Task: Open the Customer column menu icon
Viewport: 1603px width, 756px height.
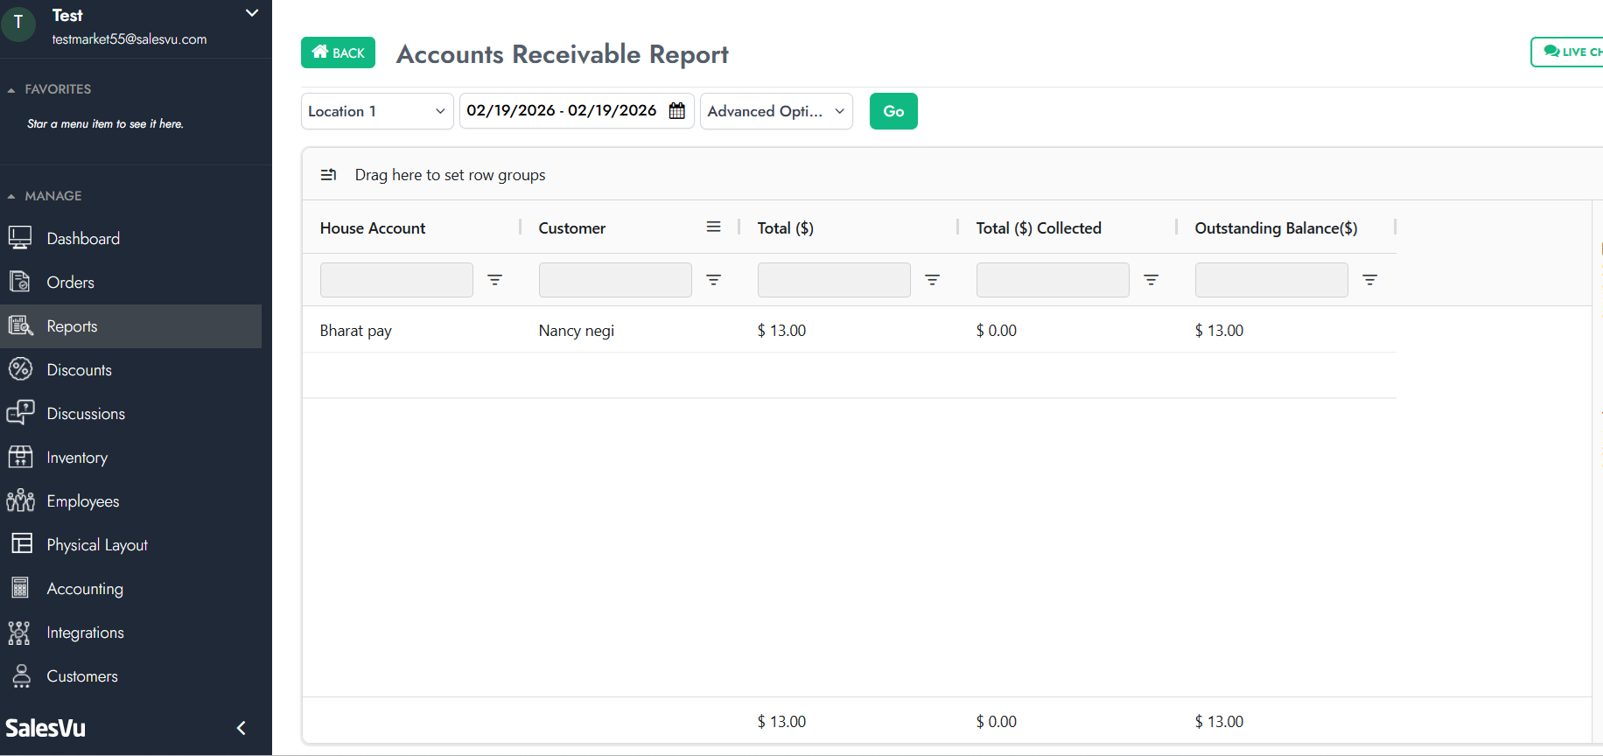Action: coord(713,227)
